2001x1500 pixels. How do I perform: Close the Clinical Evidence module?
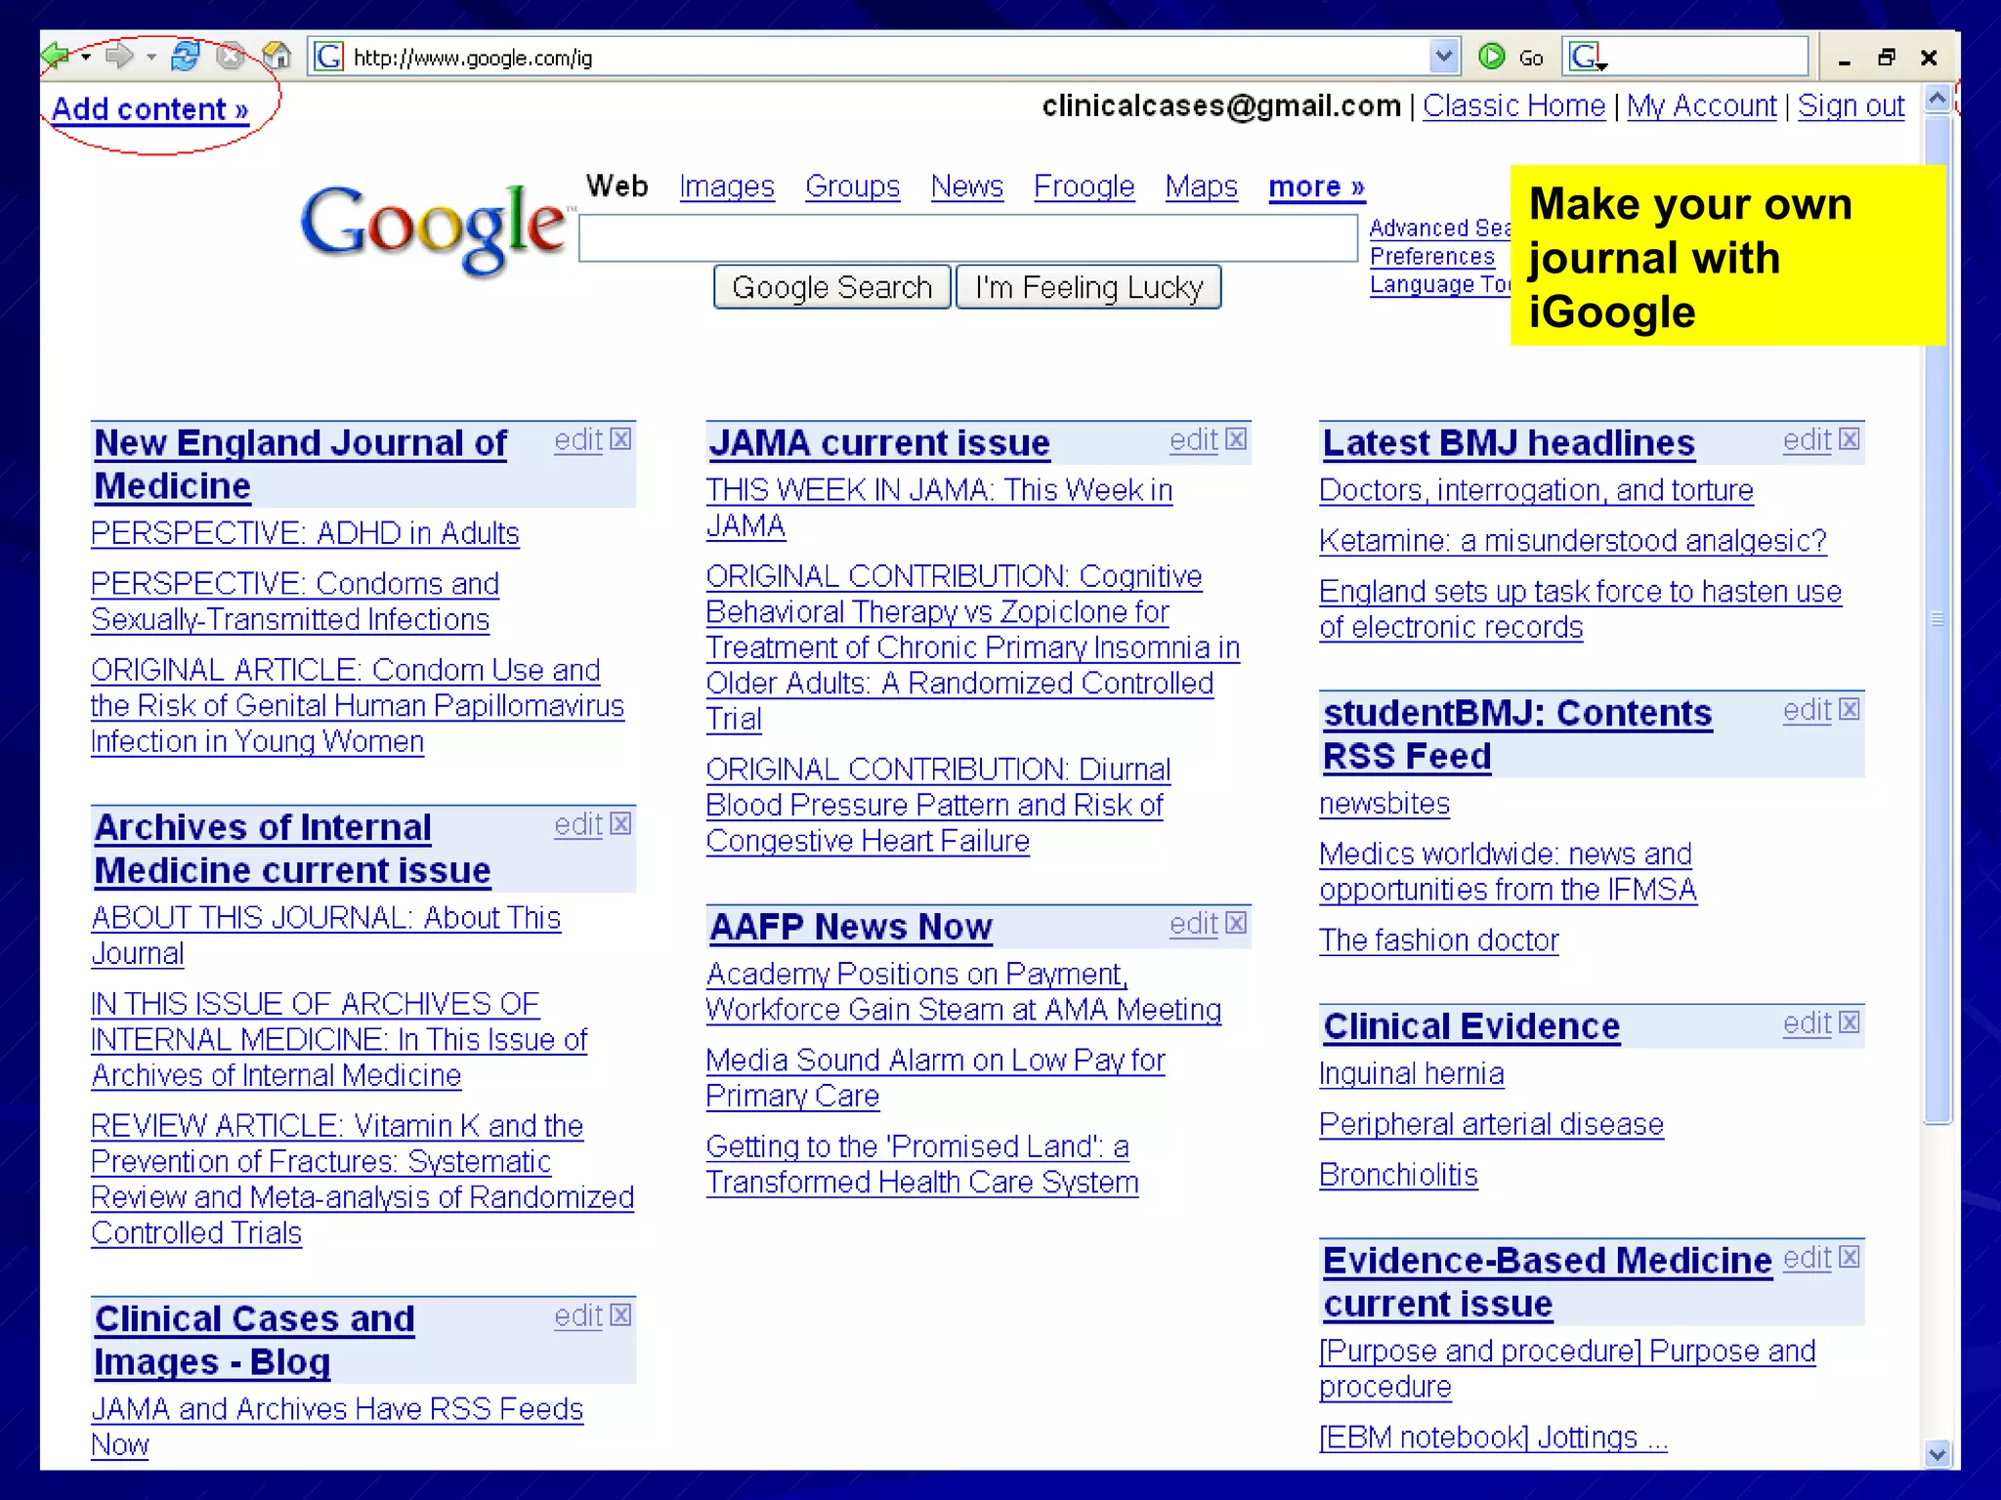[1849, 1022]
